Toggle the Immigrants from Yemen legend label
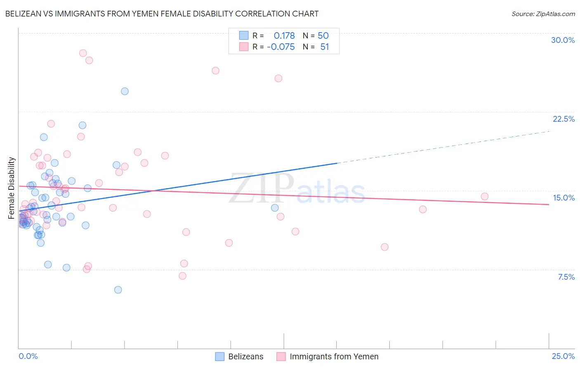The image size is (580, 368). [334, 356]
